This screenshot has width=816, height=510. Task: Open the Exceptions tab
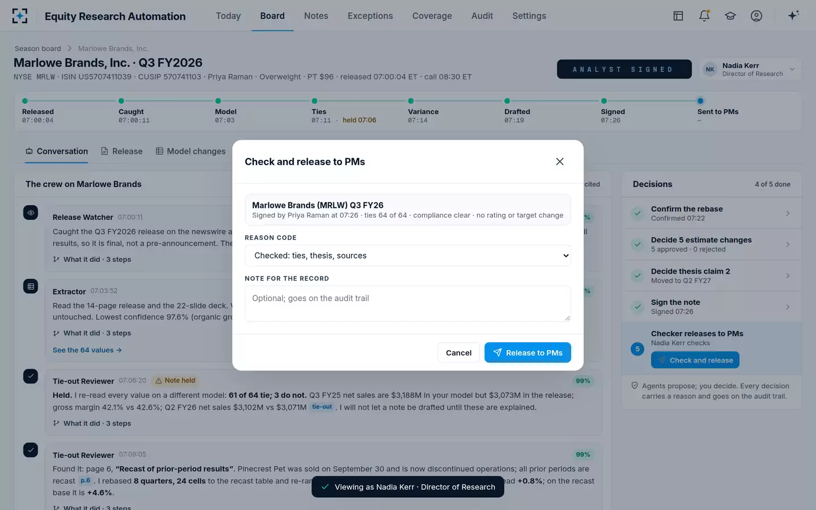(370, 16)
